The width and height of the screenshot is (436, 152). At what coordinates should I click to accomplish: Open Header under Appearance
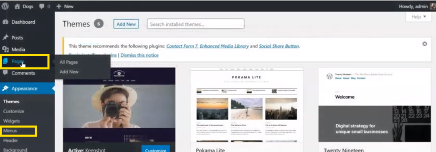tap(10, 140)
